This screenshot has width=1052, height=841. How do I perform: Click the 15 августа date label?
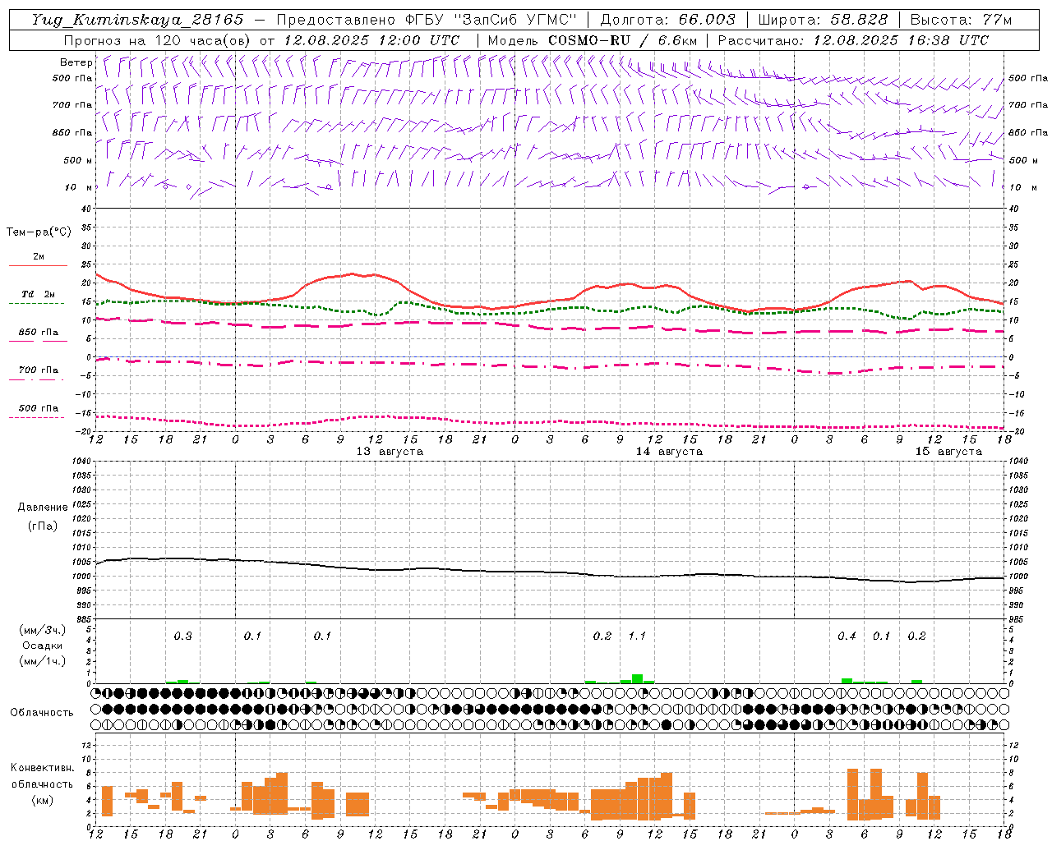click(x=948, y=452)
